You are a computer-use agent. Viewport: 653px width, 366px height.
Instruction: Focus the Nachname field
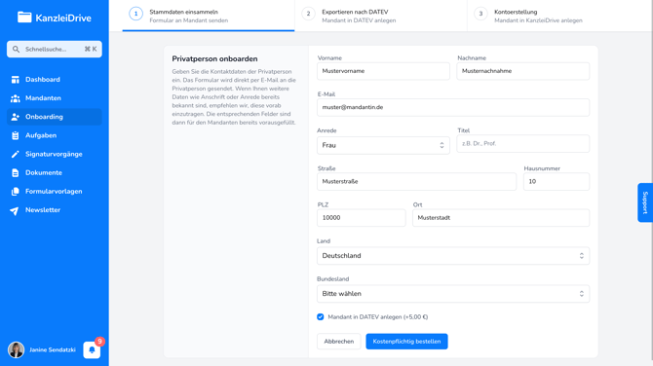point(523,71)
